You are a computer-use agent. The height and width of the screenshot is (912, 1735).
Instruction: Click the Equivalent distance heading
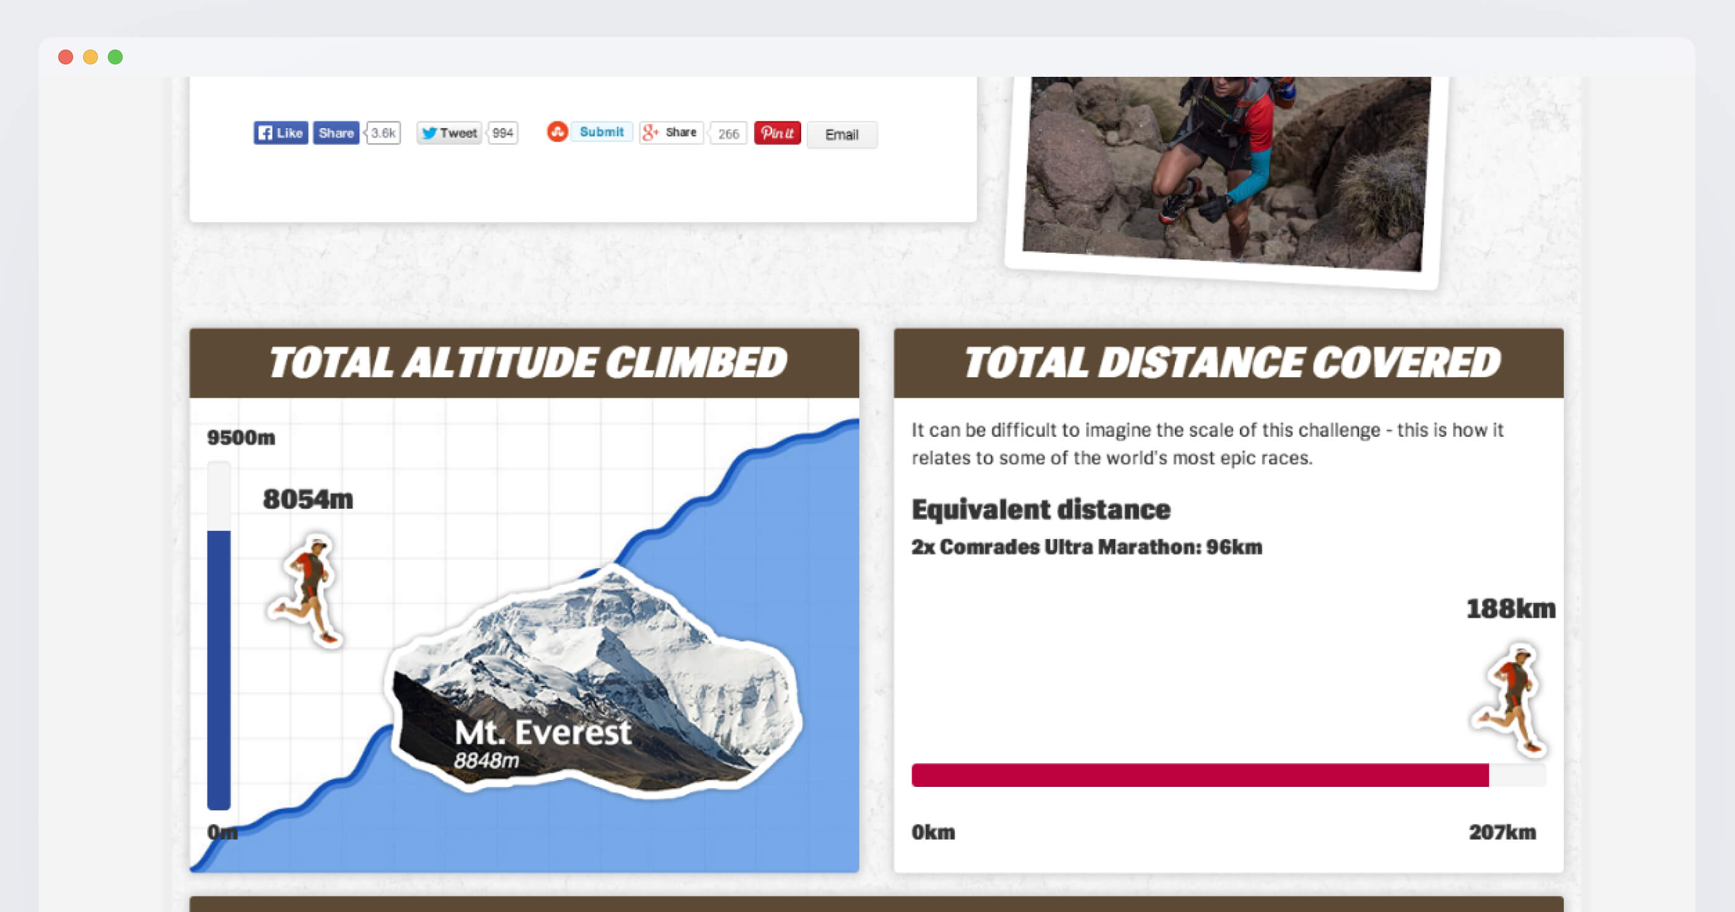click(1041, 509)
